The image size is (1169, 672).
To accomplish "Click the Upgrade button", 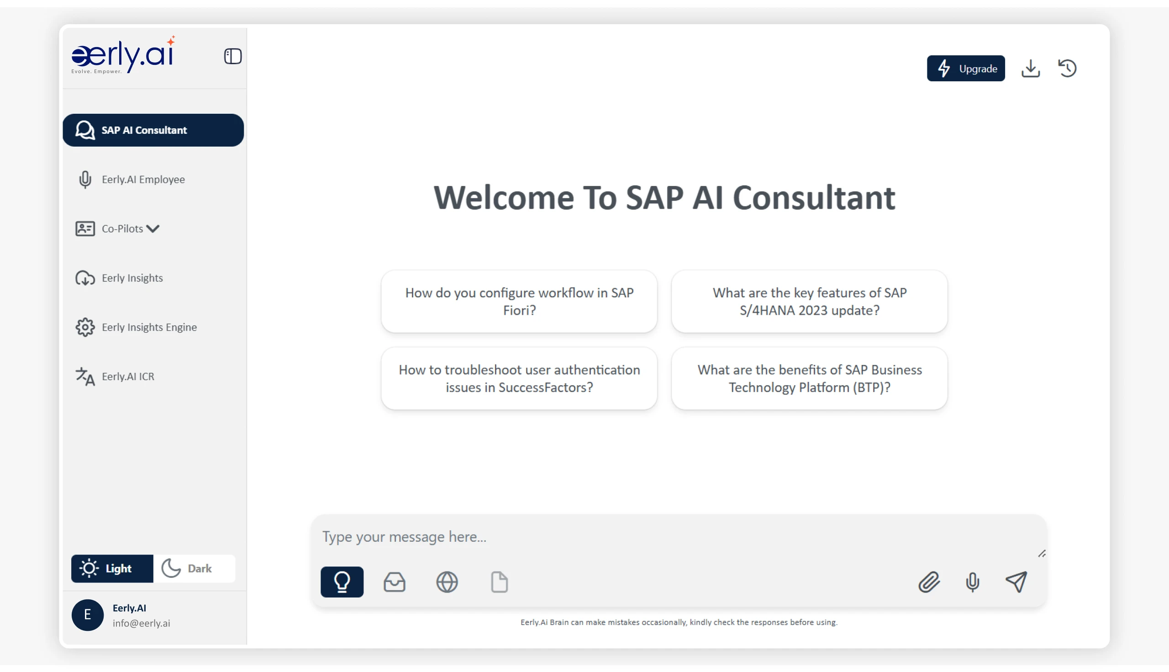I will (x=965, y=68).
